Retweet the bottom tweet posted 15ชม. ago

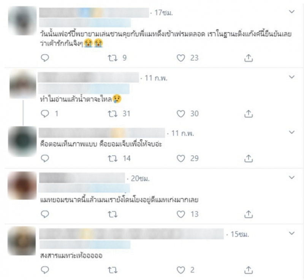(112, 270)
